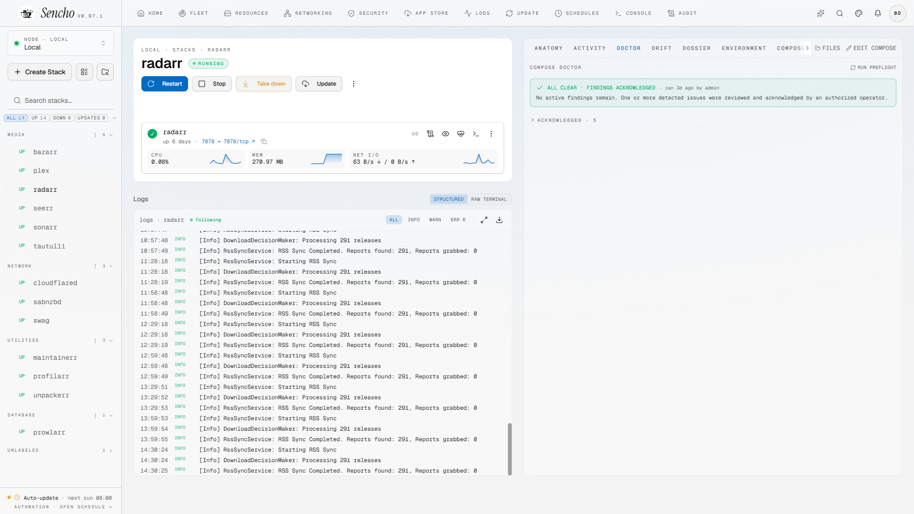Viewport: 914px width, 514px height.
Task: Click the logs vertical scrollbar
Action: tap(510, 449)
